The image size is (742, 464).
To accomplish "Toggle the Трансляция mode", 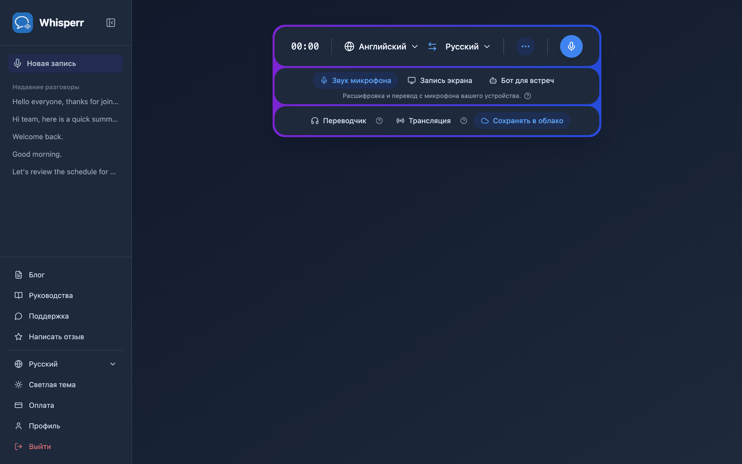I will coord(423,121).
